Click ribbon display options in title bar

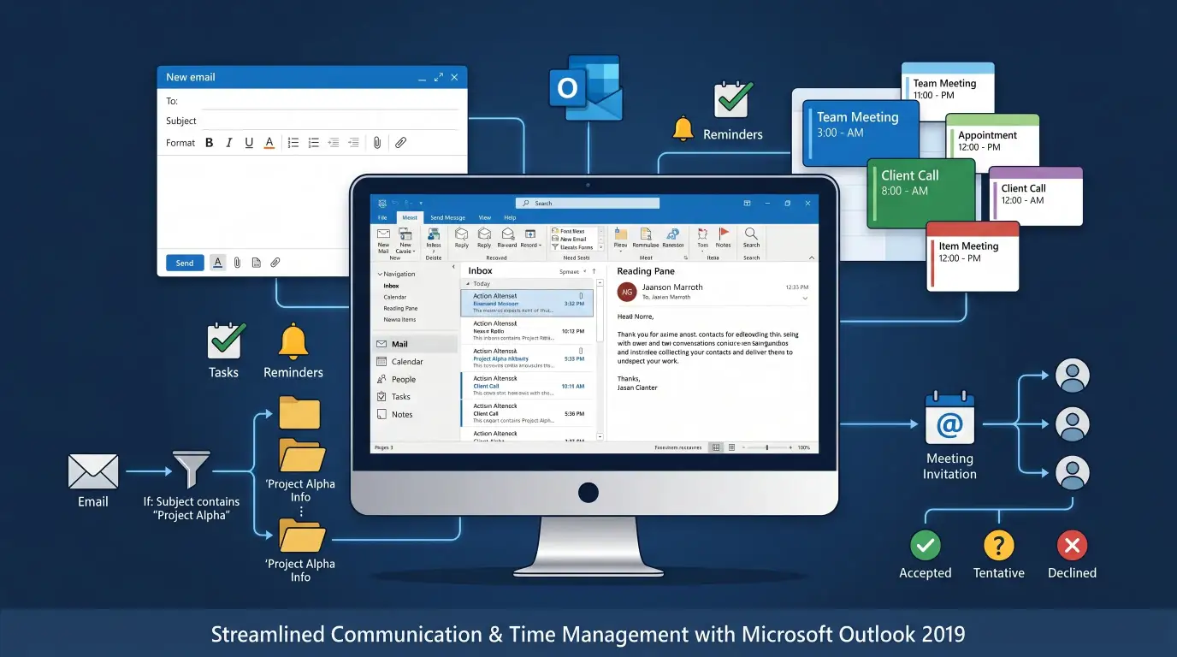point(747,203)
